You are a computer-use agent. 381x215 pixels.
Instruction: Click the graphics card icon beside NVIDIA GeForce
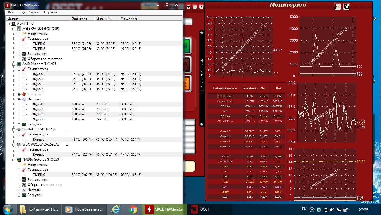[x=19, y=160]
